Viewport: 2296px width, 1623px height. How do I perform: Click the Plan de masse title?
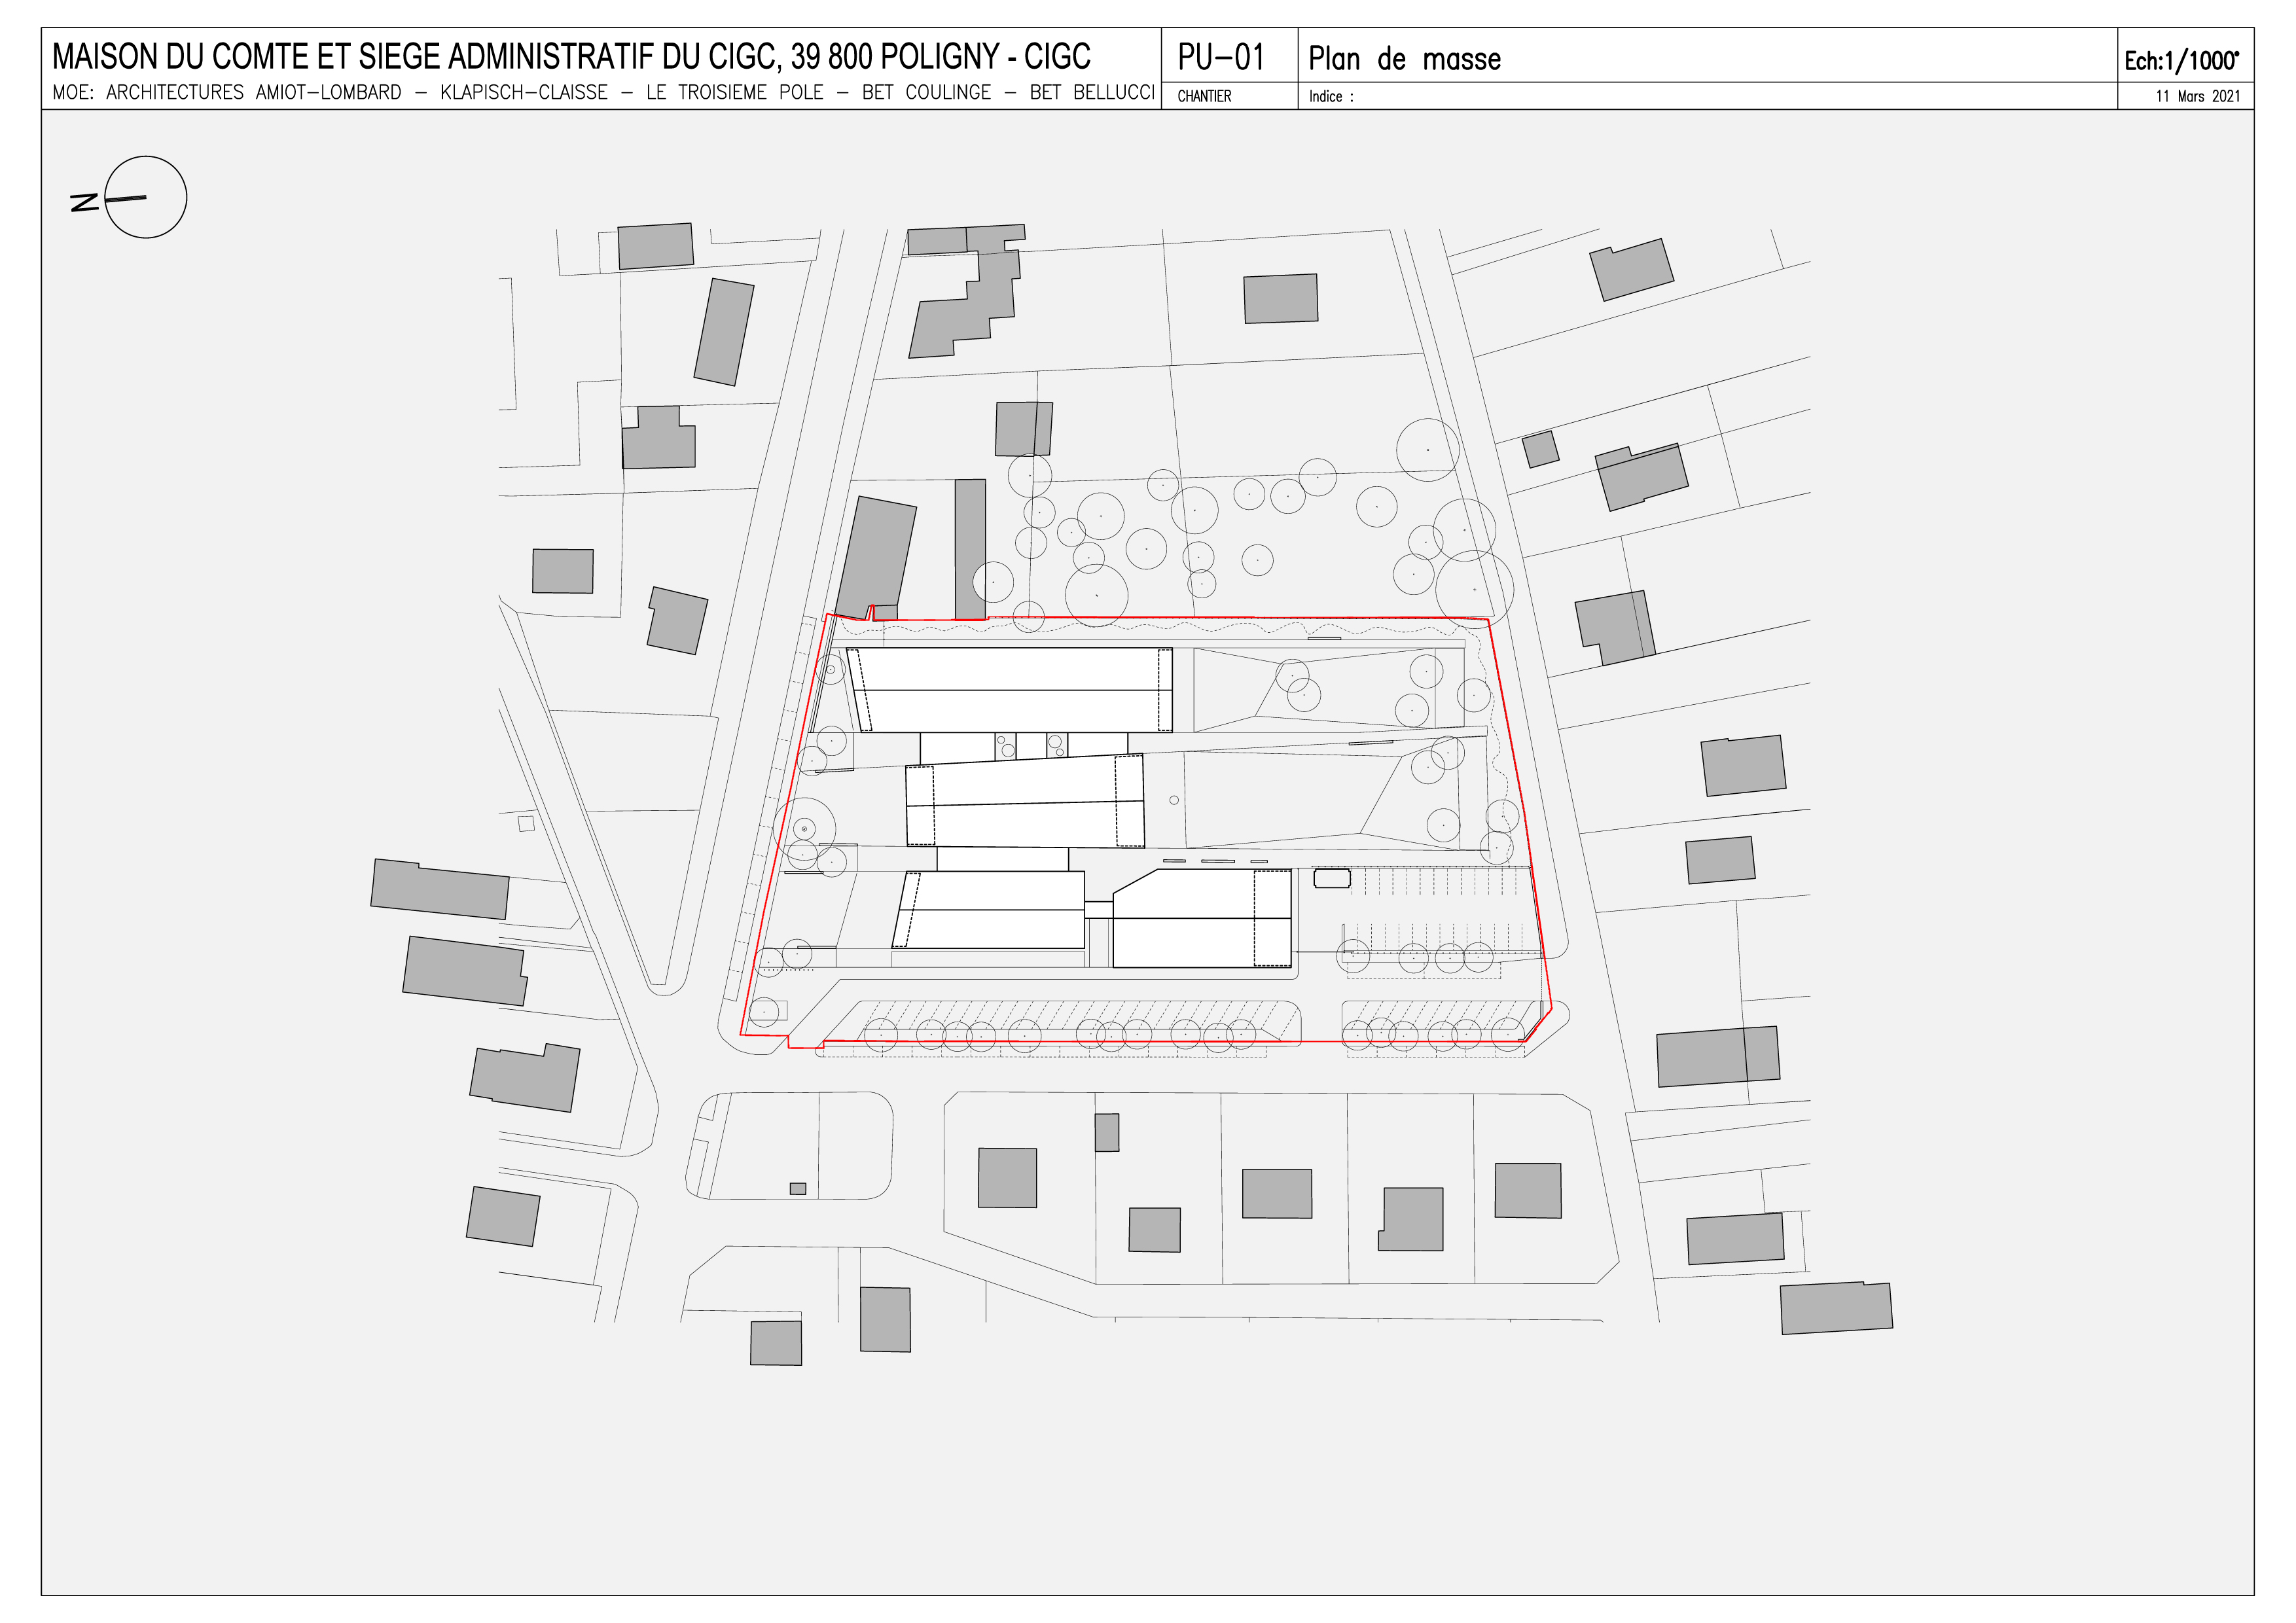(1404, 59)
